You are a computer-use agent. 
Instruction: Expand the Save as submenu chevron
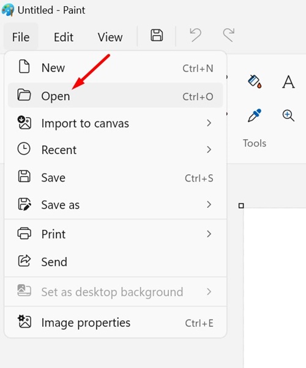point(209,205)
